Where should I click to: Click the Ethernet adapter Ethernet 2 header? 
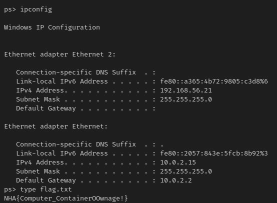(60, 54)
